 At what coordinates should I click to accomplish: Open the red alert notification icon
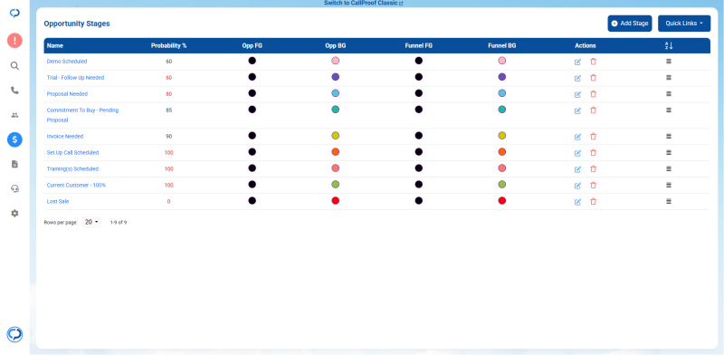14,41
